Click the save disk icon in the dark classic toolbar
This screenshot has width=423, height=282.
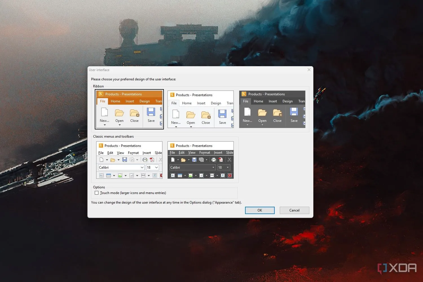(194, 160)
